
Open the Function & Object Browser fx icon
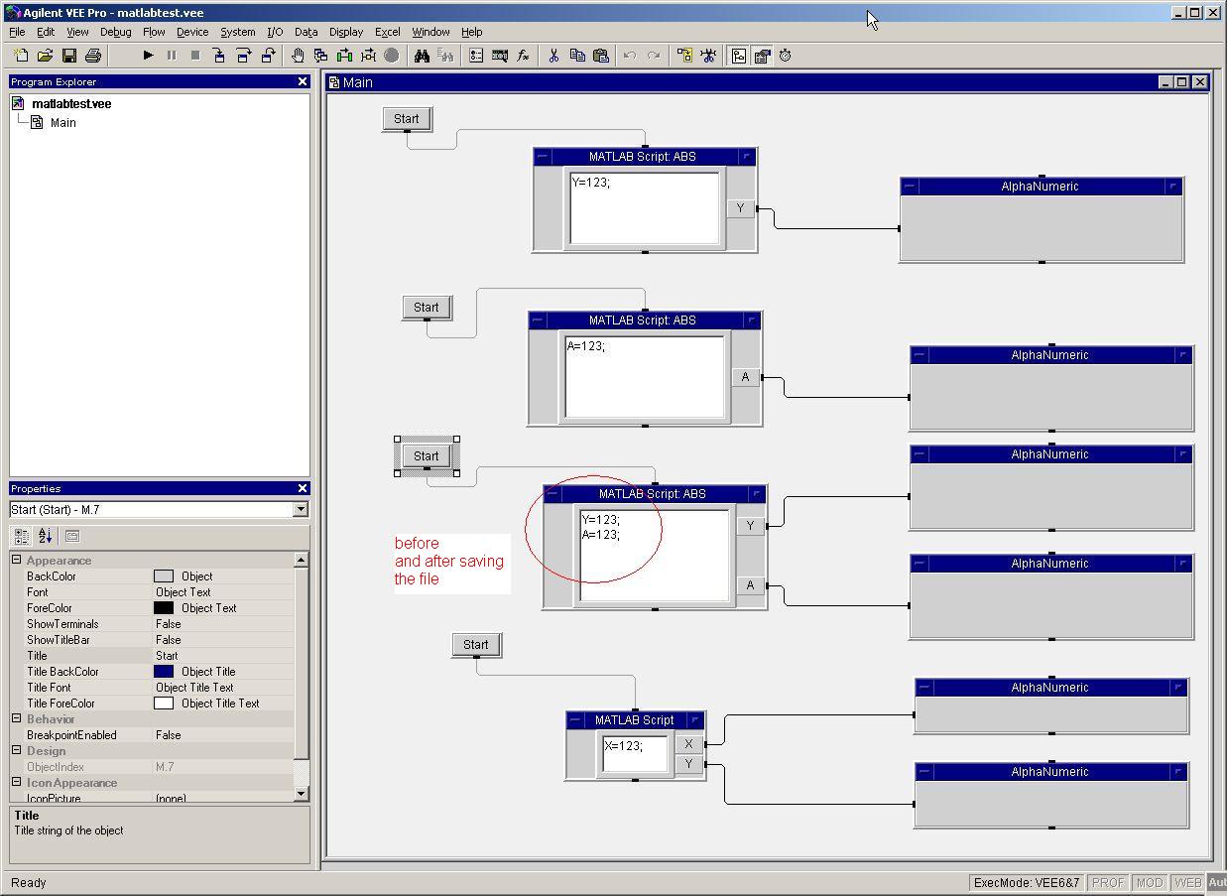[524, 56]
